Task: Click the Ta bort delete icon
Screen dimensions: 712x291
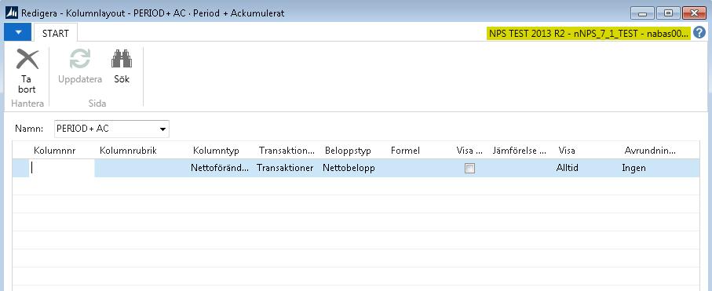Action: click(x=27, y=60)
